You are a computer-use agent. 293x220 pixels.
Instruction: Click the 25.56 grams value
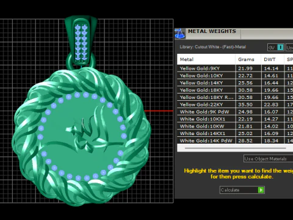tap(245, 83)
